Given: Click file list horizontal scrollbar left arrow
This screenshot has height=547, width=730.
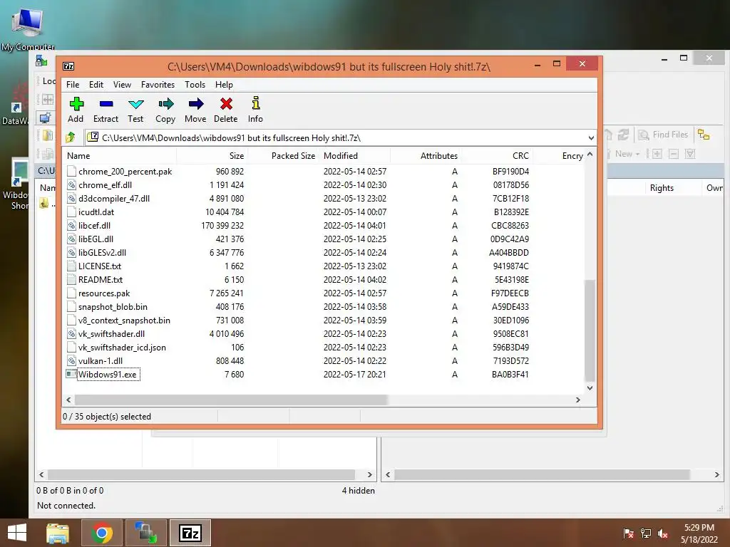Looking at the screenshot, I should 69,400.
